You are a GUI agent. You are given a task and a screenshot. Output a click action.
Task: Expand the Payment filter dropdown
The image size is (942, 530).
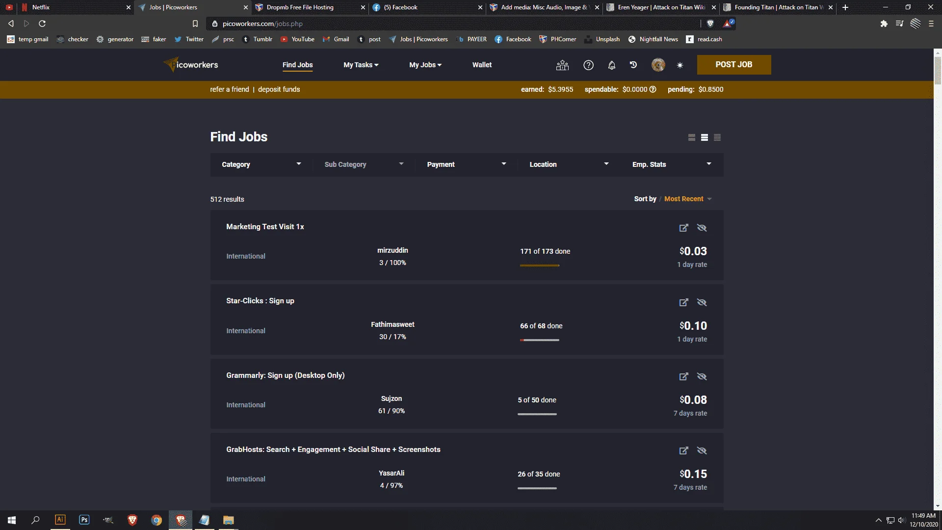pyautogui.click(x=466, y=164)
